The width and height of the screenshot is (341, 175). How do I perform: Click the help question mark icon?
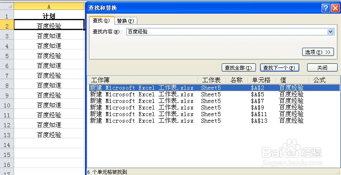326,8
